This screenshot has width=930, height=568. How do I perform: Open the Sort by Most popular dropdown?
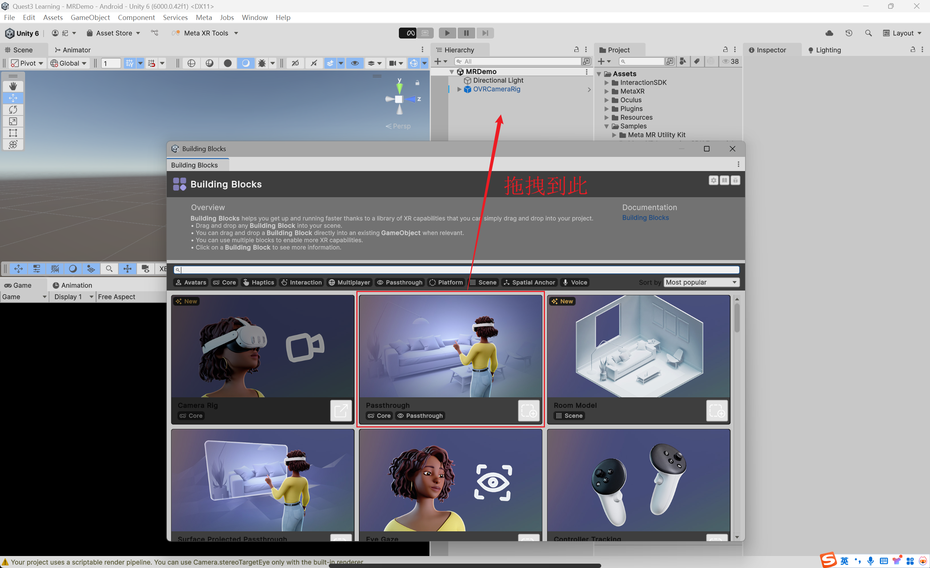701,282
